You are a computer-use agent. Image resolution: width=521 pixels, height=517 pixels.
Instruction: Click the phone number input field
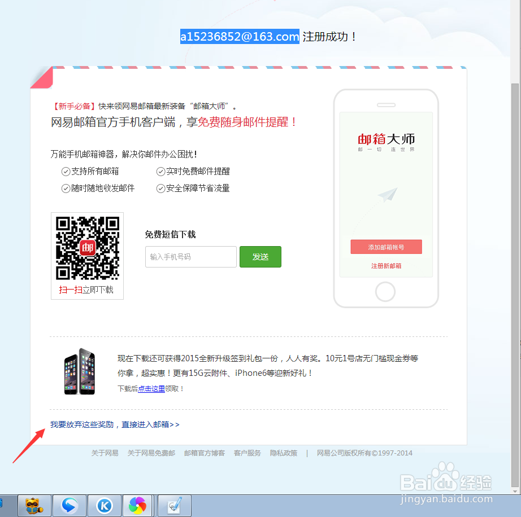pos(191,257)
